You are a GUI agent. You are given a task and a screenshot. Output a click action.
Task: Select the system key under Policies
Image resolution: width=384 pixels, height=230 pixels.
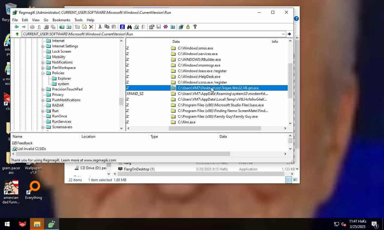pos(63,84)
